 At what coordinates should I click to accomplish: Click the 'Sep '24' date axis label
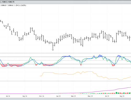point(25,96)
